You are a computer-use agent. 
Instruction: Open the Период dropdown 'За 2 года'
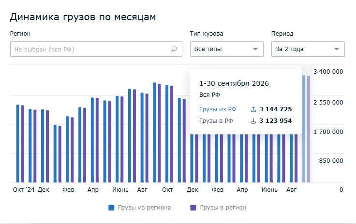click(x=308, y=49)
